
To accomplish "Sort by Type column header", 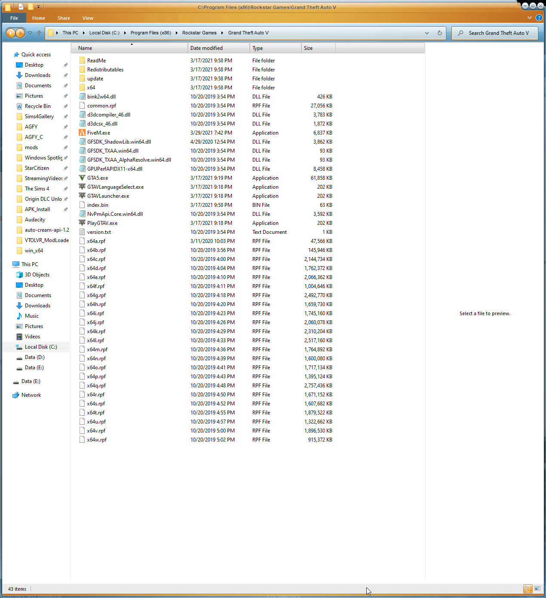I will point(275,48).
